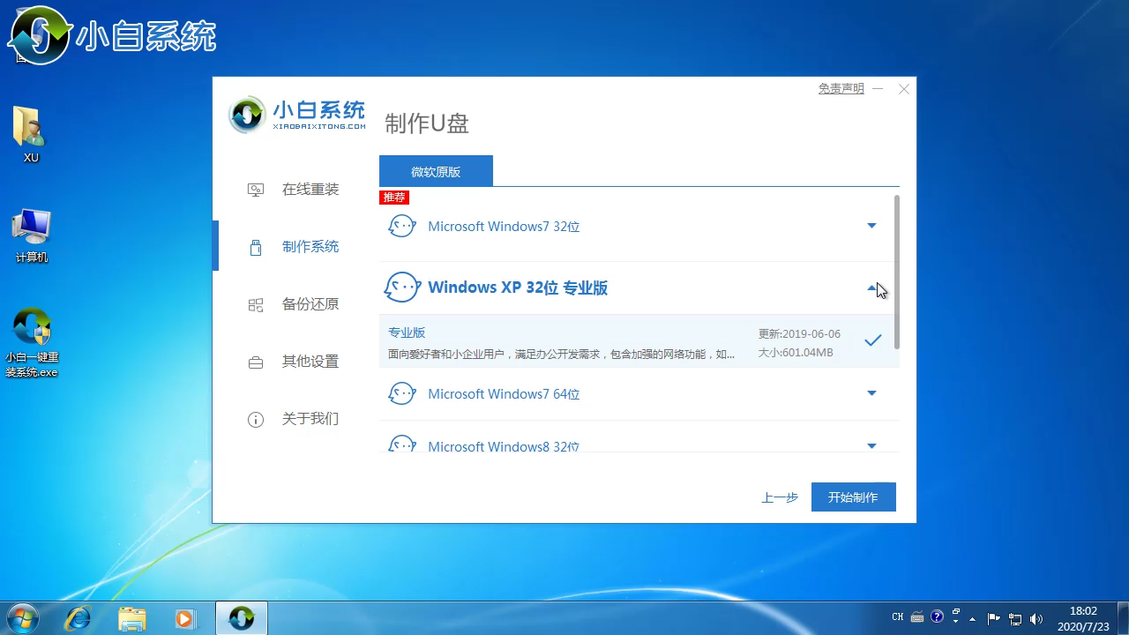Click the 其他设置 toolbox icon
This screenshot has width=1129, height=635.
coord(256,362)
